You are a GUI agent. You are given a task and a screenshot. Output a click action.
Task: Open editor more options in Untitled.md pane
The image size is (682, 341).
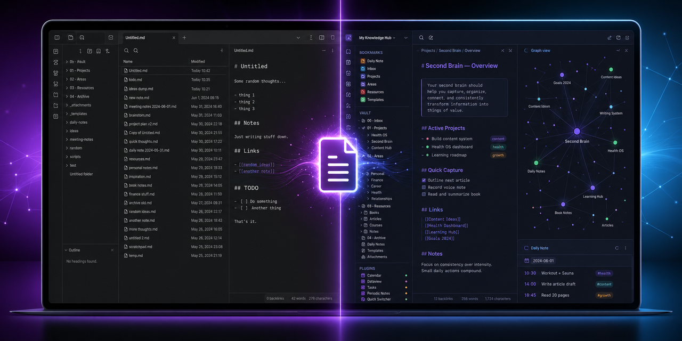pyautogui.click(x=332, y=51)
